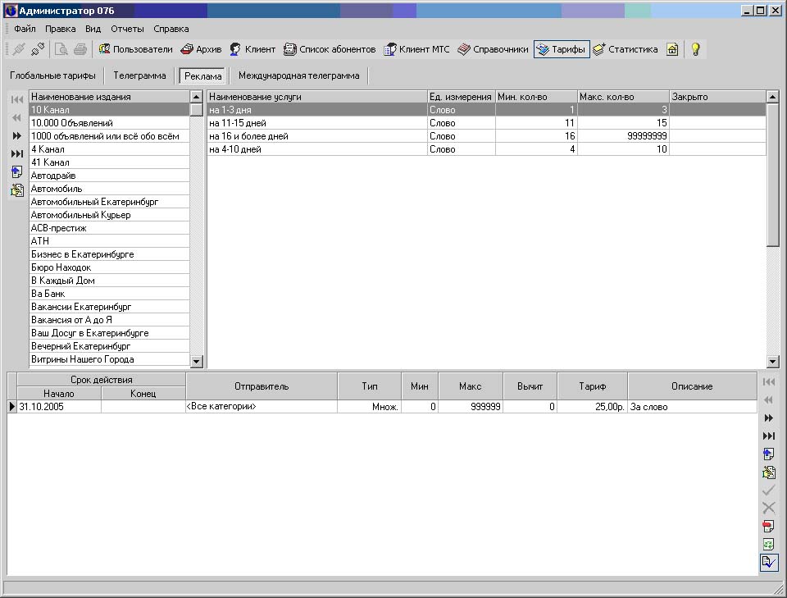Jump to last record in publications navigator
Viewport: 787px width, 598px height.
[x=16, y=154]
